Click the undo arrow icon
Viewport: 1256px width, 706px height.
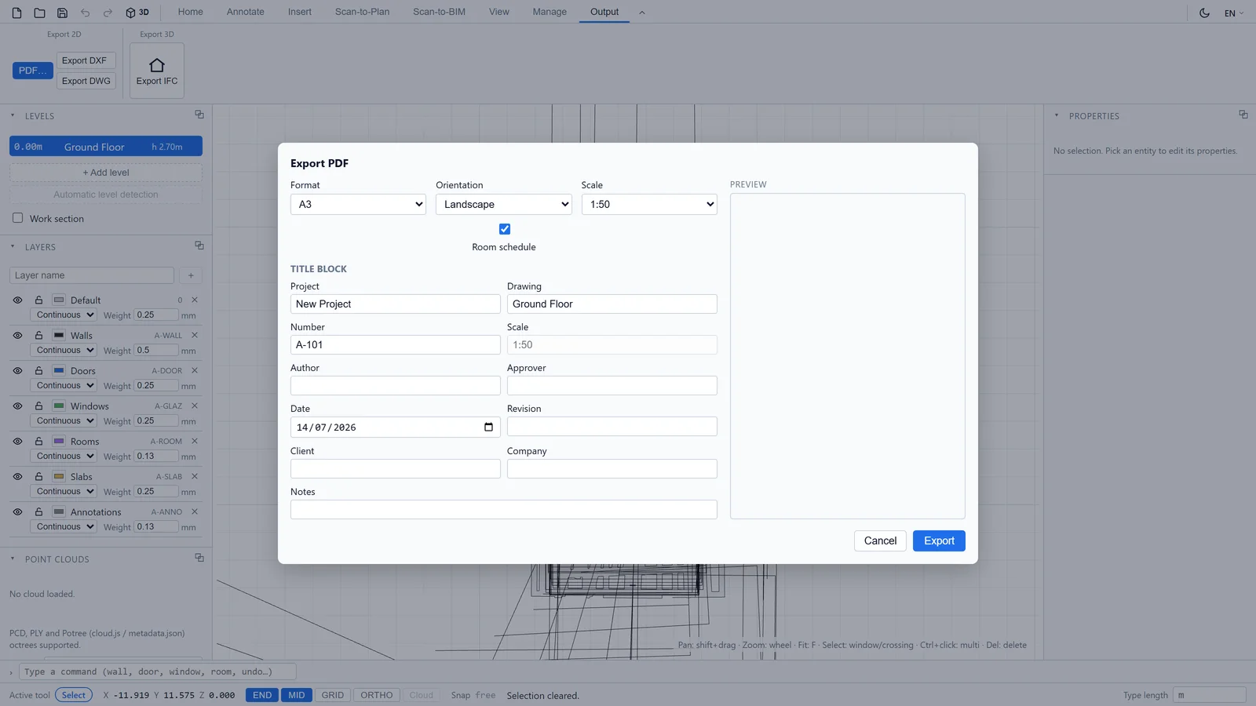tap(85, 13)
